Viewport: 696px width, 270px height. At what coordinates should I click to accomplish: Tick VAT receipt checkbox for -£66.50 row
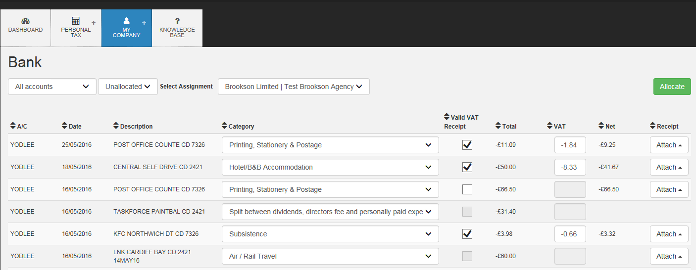click(x=467, y=189)
